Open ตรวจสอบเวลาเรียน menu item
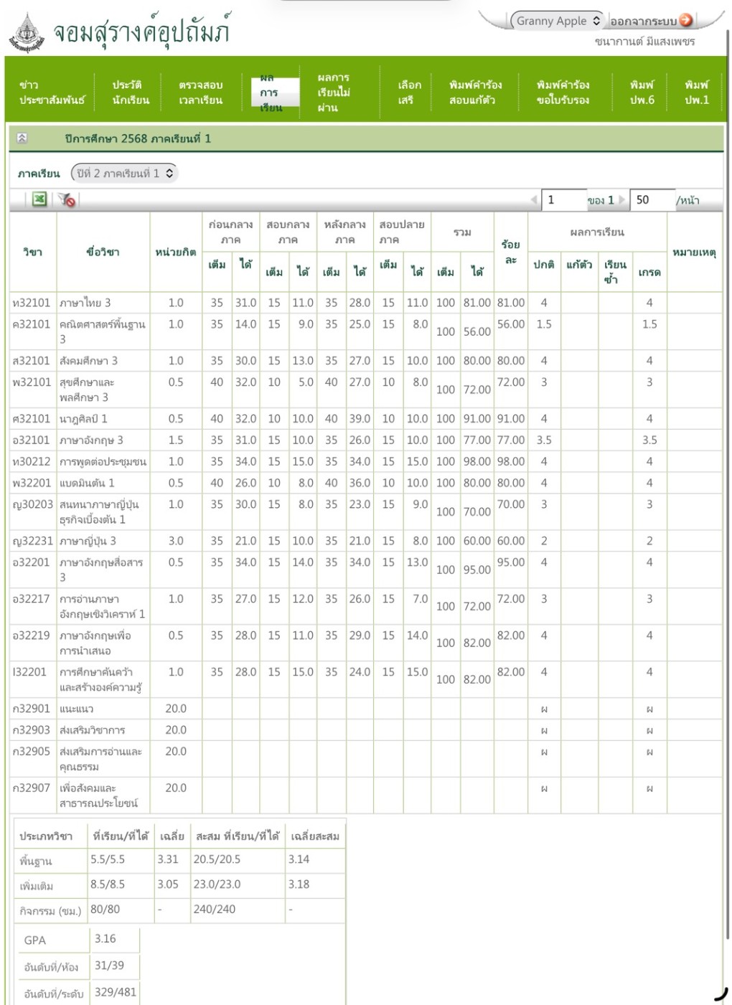Screen dimensions: 732x1005 click(x=200, y=93)
